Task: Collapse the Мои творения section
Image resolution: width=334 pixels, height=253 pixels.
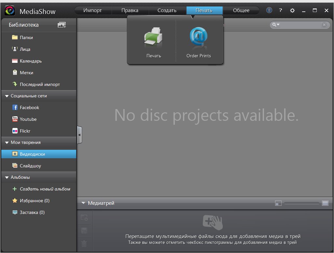Action: tap(7, 143)
